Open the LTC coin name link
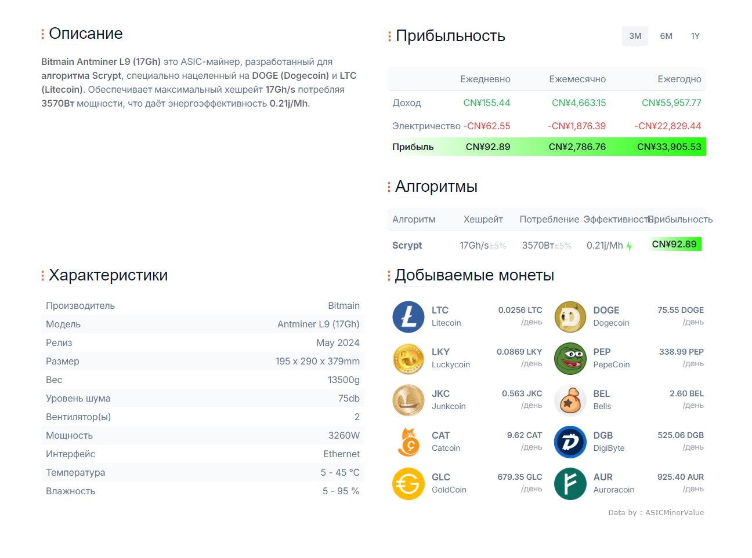This screenshot has height=558, width=752. tap(440, 310)
